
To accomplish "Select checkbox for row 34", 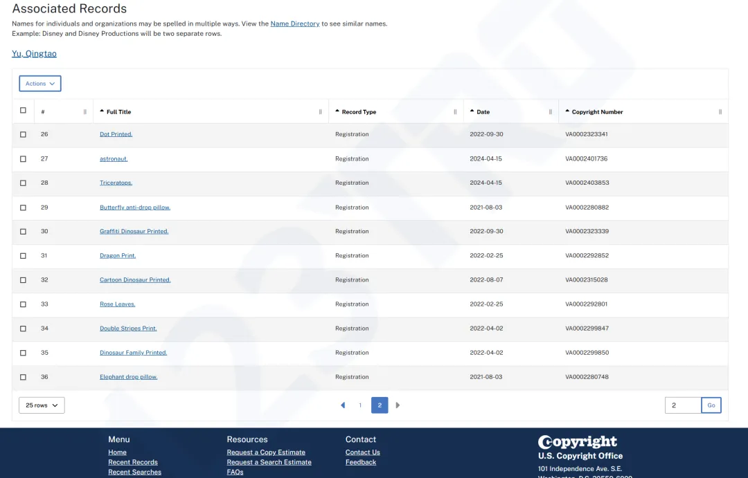I will (23, 329).
